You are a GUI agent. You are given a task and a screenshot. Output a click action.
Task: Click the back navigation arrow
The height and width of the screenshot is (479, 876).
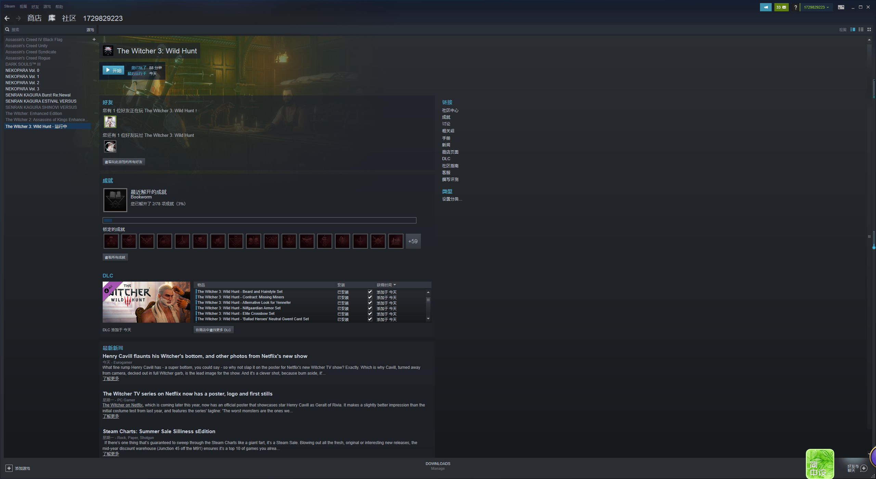click(7, 18)
